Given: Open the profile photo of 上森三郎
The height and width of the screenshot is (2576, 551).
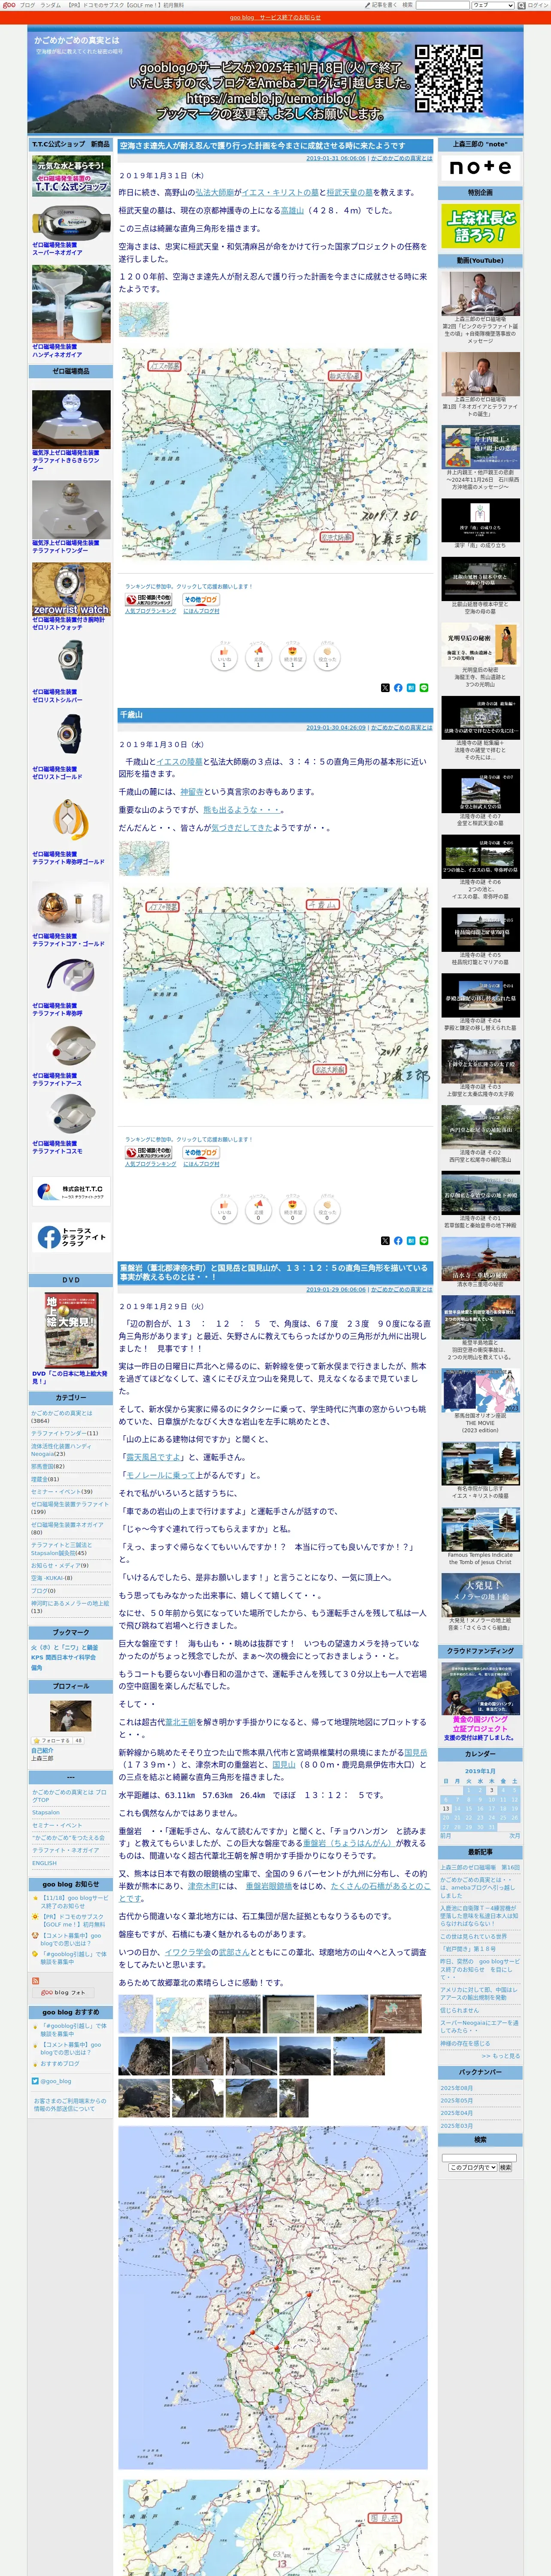Looking at the screenshot, I should tap(71, 1715).
